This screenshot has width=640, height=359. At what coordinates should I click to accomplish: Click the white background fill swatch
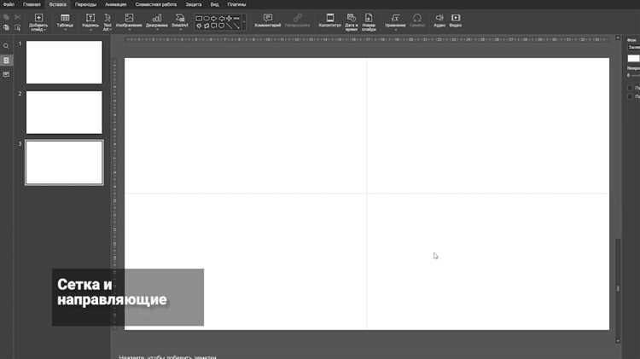[x=633, y=58]
